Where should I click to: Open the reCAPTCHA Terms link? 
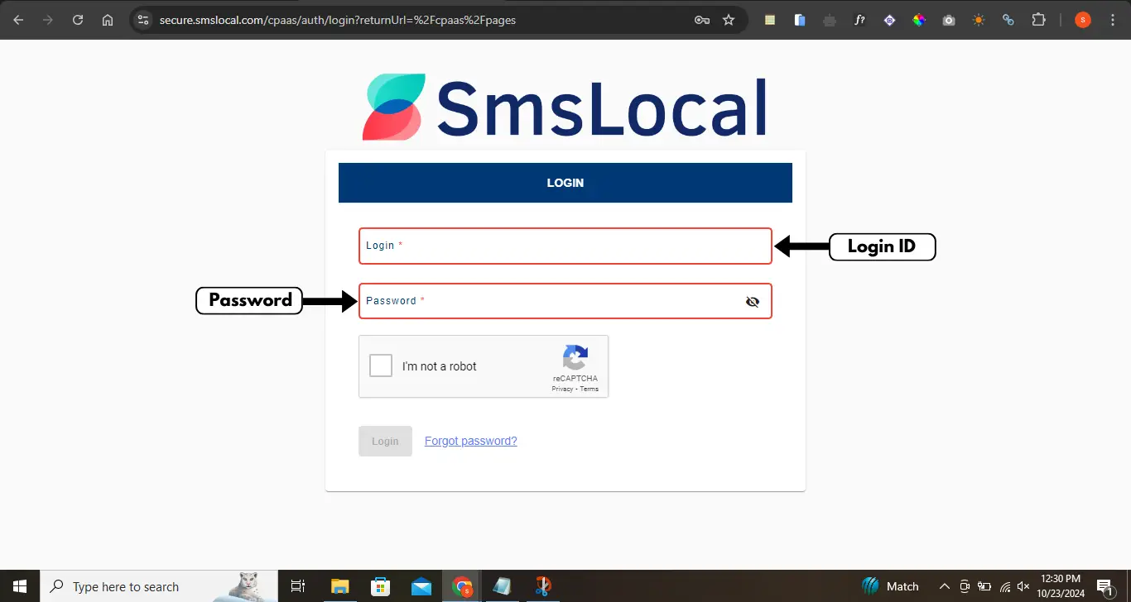590,389
